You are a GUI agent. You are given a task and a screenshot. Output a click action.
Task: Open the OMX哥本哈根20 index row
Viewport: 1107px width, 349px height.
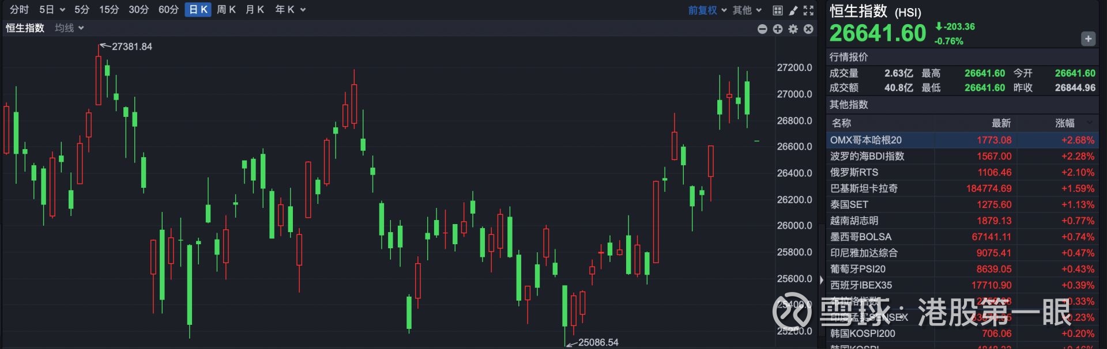866,140
